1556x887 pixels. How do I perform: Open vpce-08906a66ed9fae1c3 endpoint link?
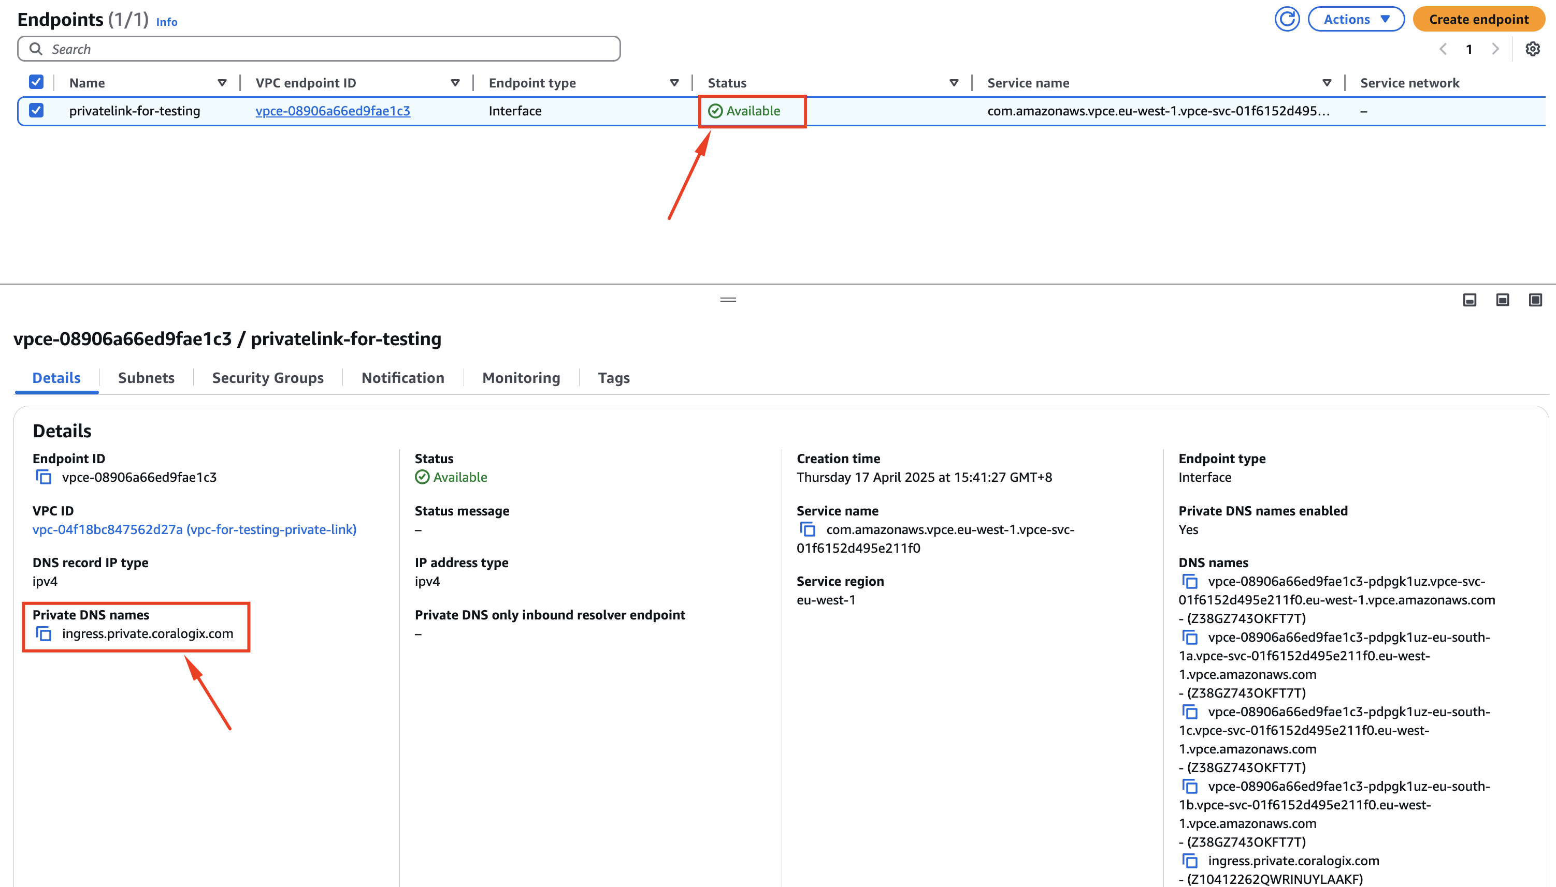[x=333, y=111]
